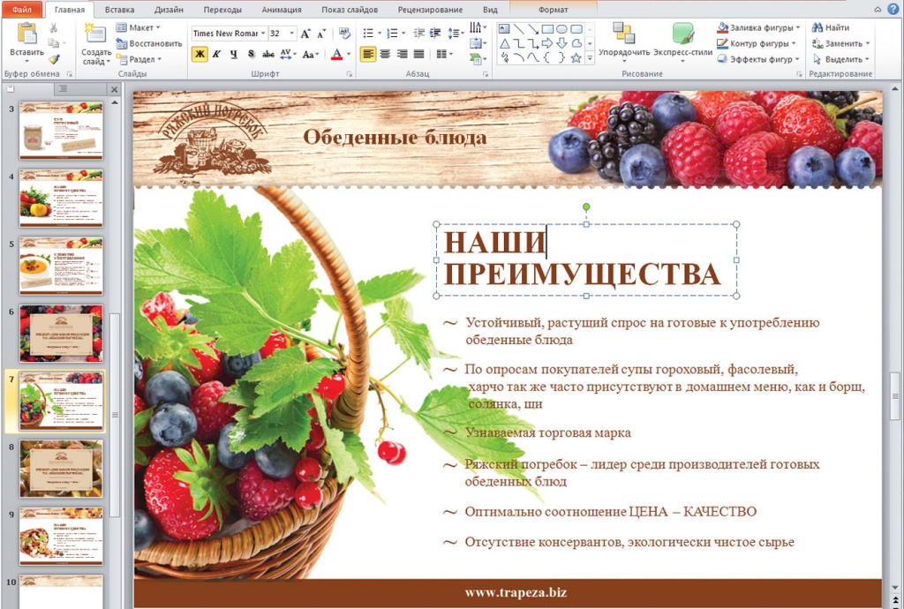
Task: Click Font Color red A swatch
Action: pyautogui.click(x=337, y=54)
